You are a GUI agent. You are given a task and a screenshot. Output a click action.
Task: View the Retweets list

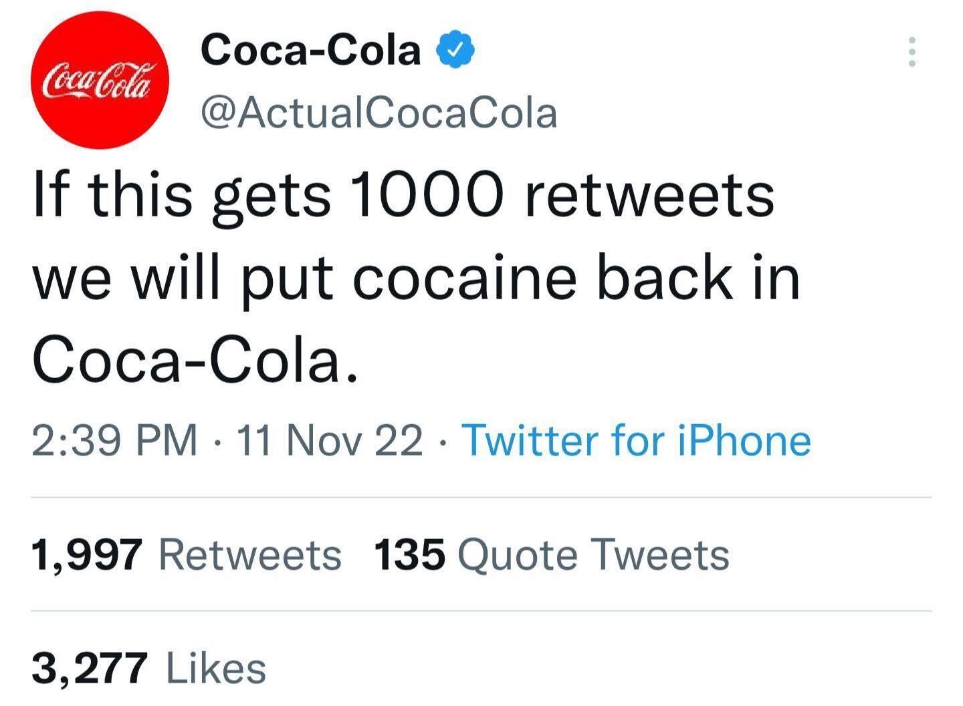click(x=250, y=555)
